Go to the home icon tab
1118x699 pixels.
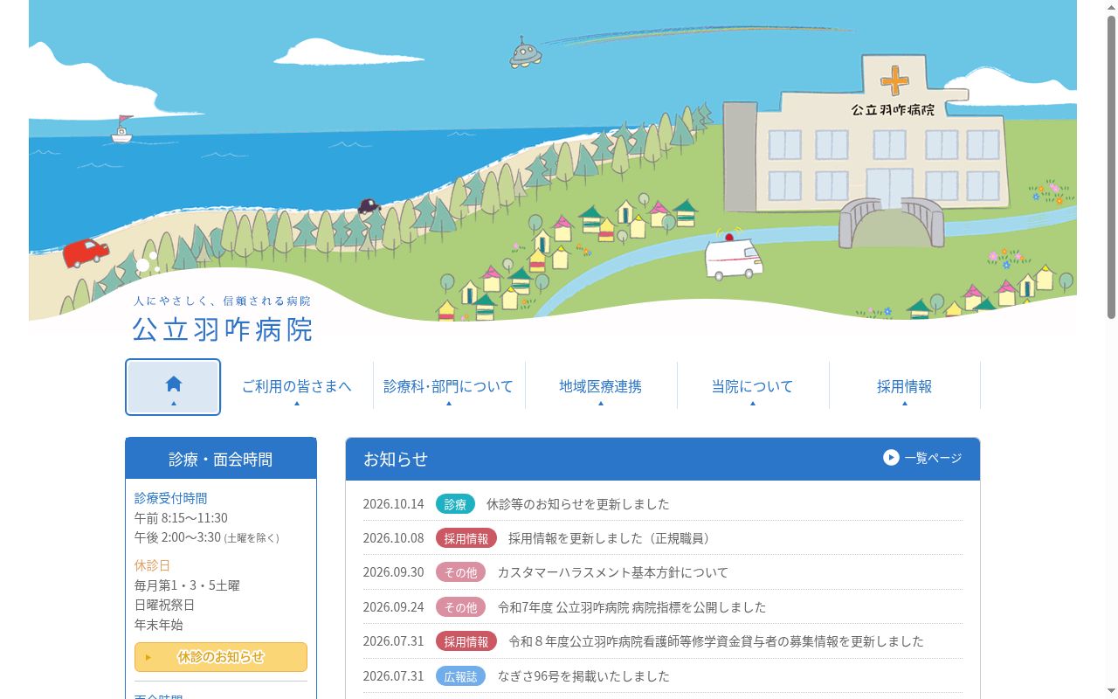[x=173, y=387]
